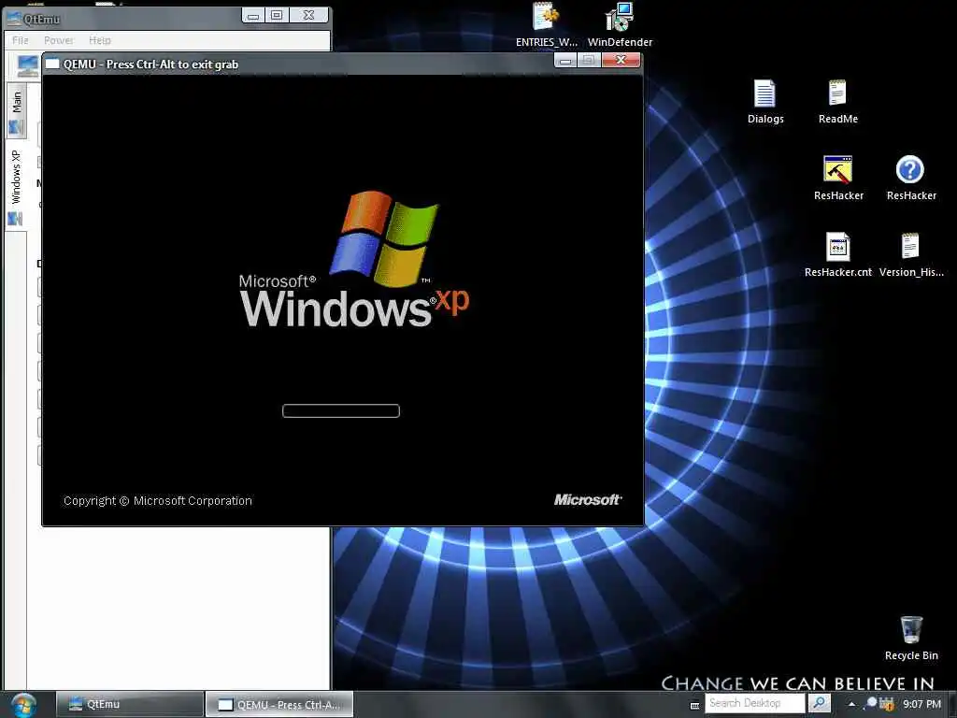Image resolution: width=957 pixels, height=718 pixels.
Task: Switch to the Main tab in QtEmu
Action: click(x=17, y=112)
